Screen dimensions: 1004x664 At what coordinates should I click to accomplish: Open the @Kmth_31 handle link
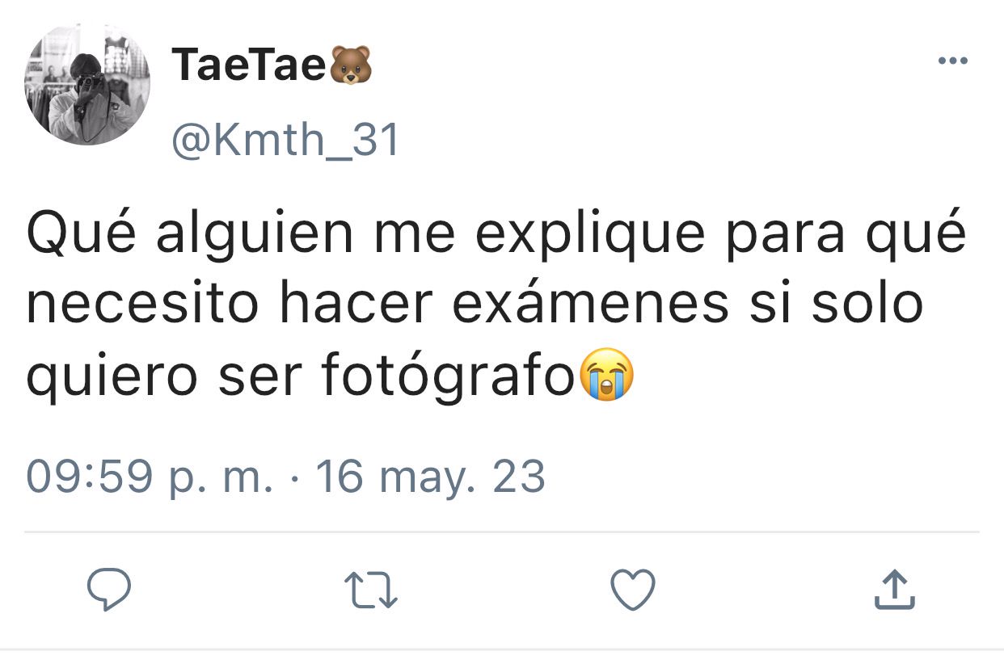[x=285, y=140]
